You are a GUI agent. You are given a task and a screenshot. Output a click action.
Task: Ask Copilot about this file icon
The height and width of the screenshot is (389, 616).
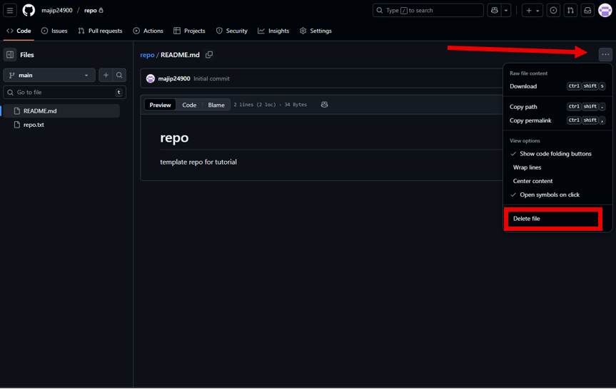point(324,105)
